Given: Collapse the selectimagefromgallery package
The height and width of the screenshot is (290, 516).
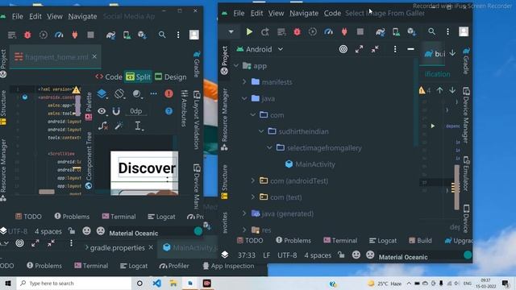Looking at the screenshot, I should pyautogui.click(x=269, y=147).
